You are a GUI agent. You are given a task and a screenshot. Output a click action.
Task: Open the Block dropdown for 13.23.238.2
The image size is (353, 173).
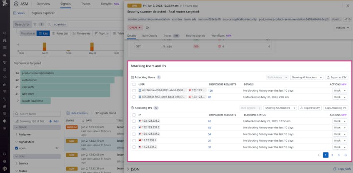pyautogui.click(x=340, y=147)
